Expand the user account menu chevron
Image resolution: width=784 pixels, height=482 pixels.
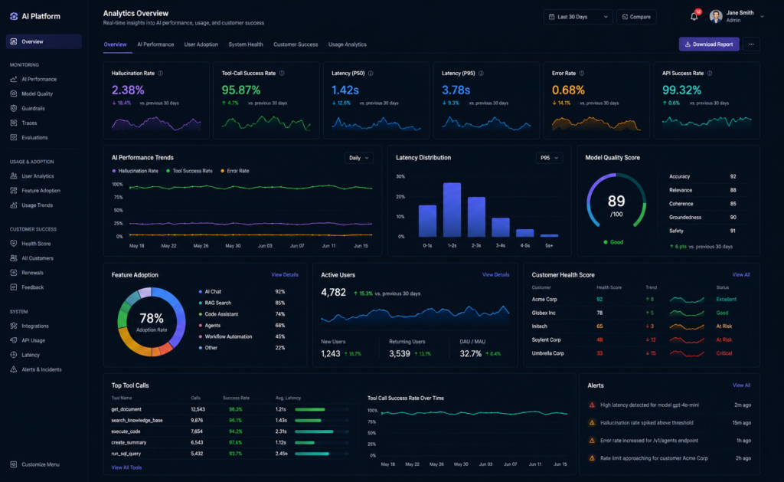click(762, 17)
